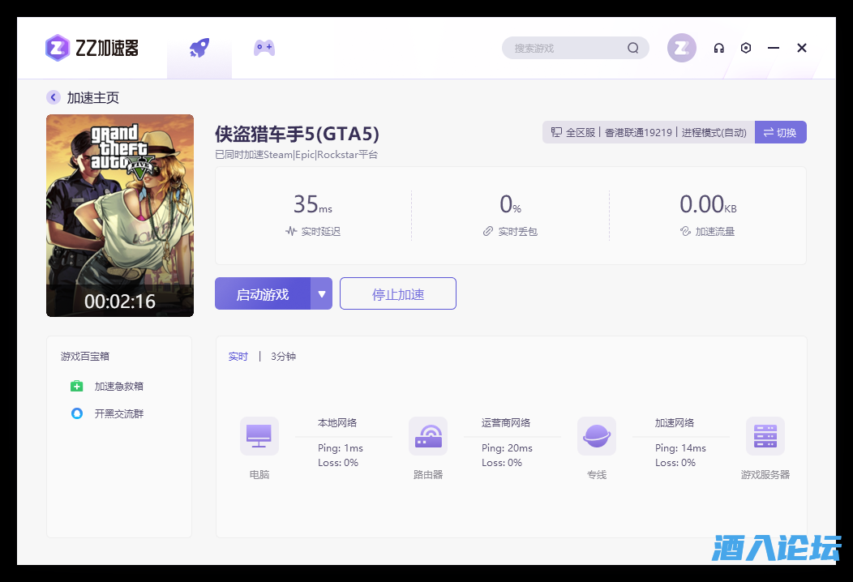The width and height of the screenshot is (853, 582).
Task: Open the game library gamepad tab
Action: [264, 47]
